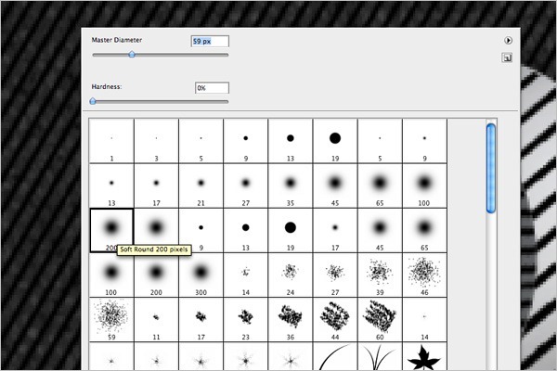Click the Hardness percentage field
Screen dimensions: 557x371
[212, 88]
